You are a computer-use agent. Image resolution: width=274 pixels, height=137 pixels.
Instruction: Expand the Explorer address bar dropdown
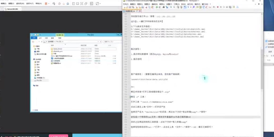(x=98, y=42)
